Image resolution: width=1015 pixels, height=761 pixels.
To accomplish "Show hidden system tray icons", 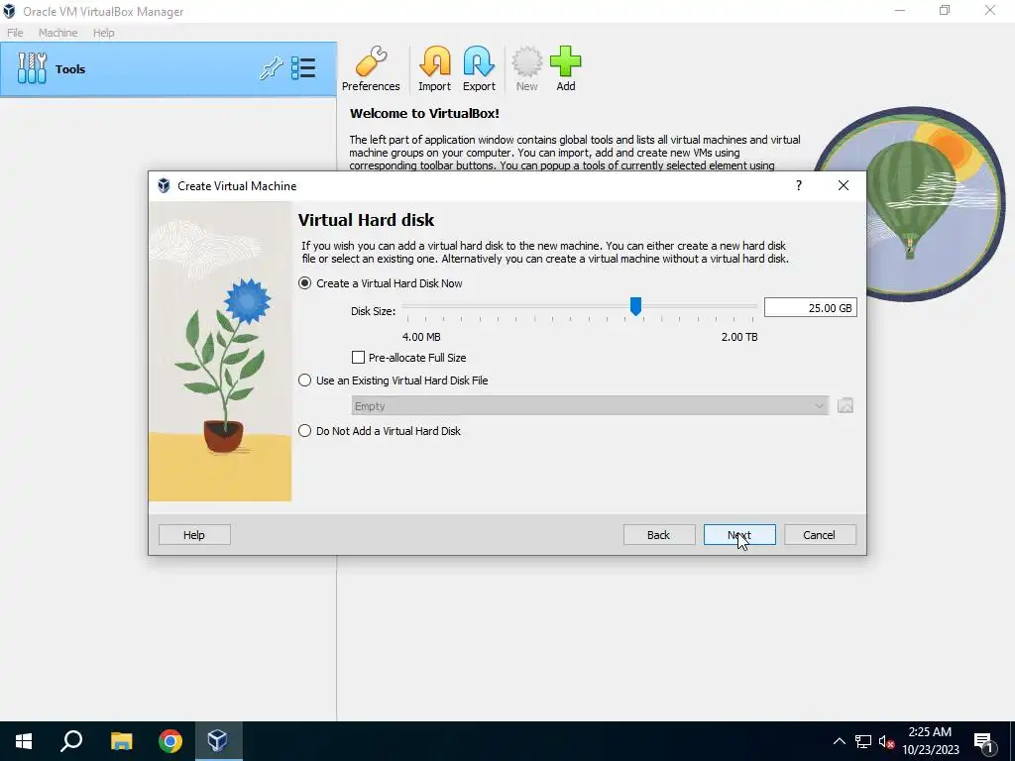I will (839, 741).
